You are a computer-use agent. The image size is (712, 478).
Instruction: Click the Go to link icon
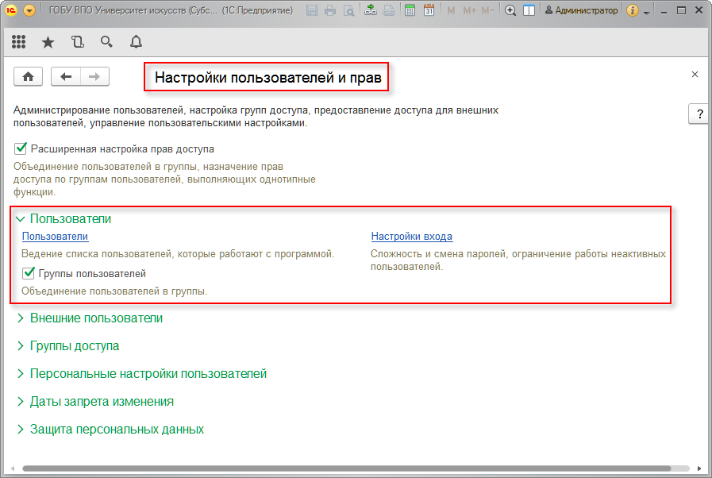pyautogui.click(x=389, y=10)
